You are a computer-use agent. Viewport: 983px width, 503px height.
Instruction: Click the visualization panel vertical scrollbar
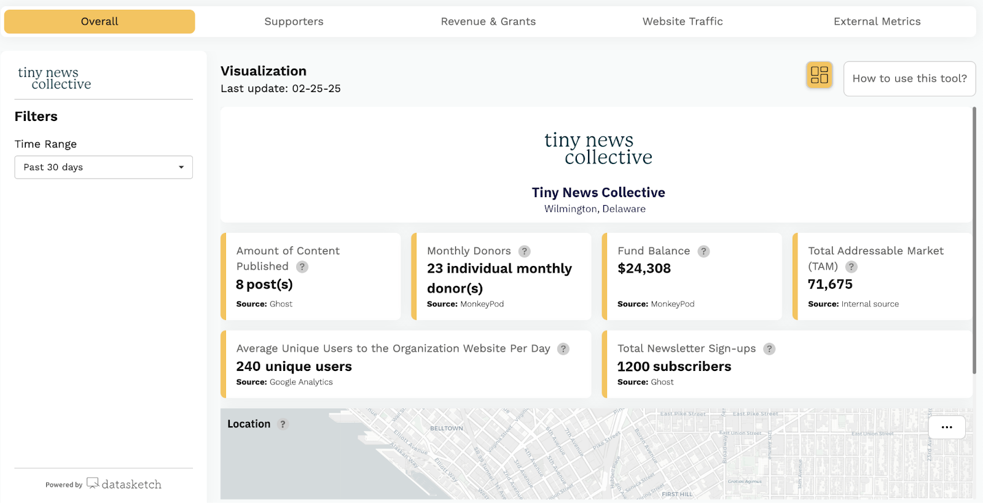point(974,241)
